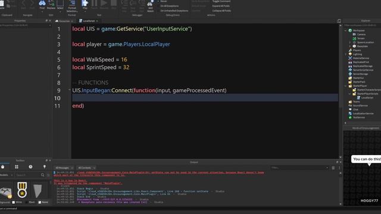This screenshot has width=381, height=214.
Task: Collapse the Workspace node in Explorer
Action: click(x=345, y=30)
